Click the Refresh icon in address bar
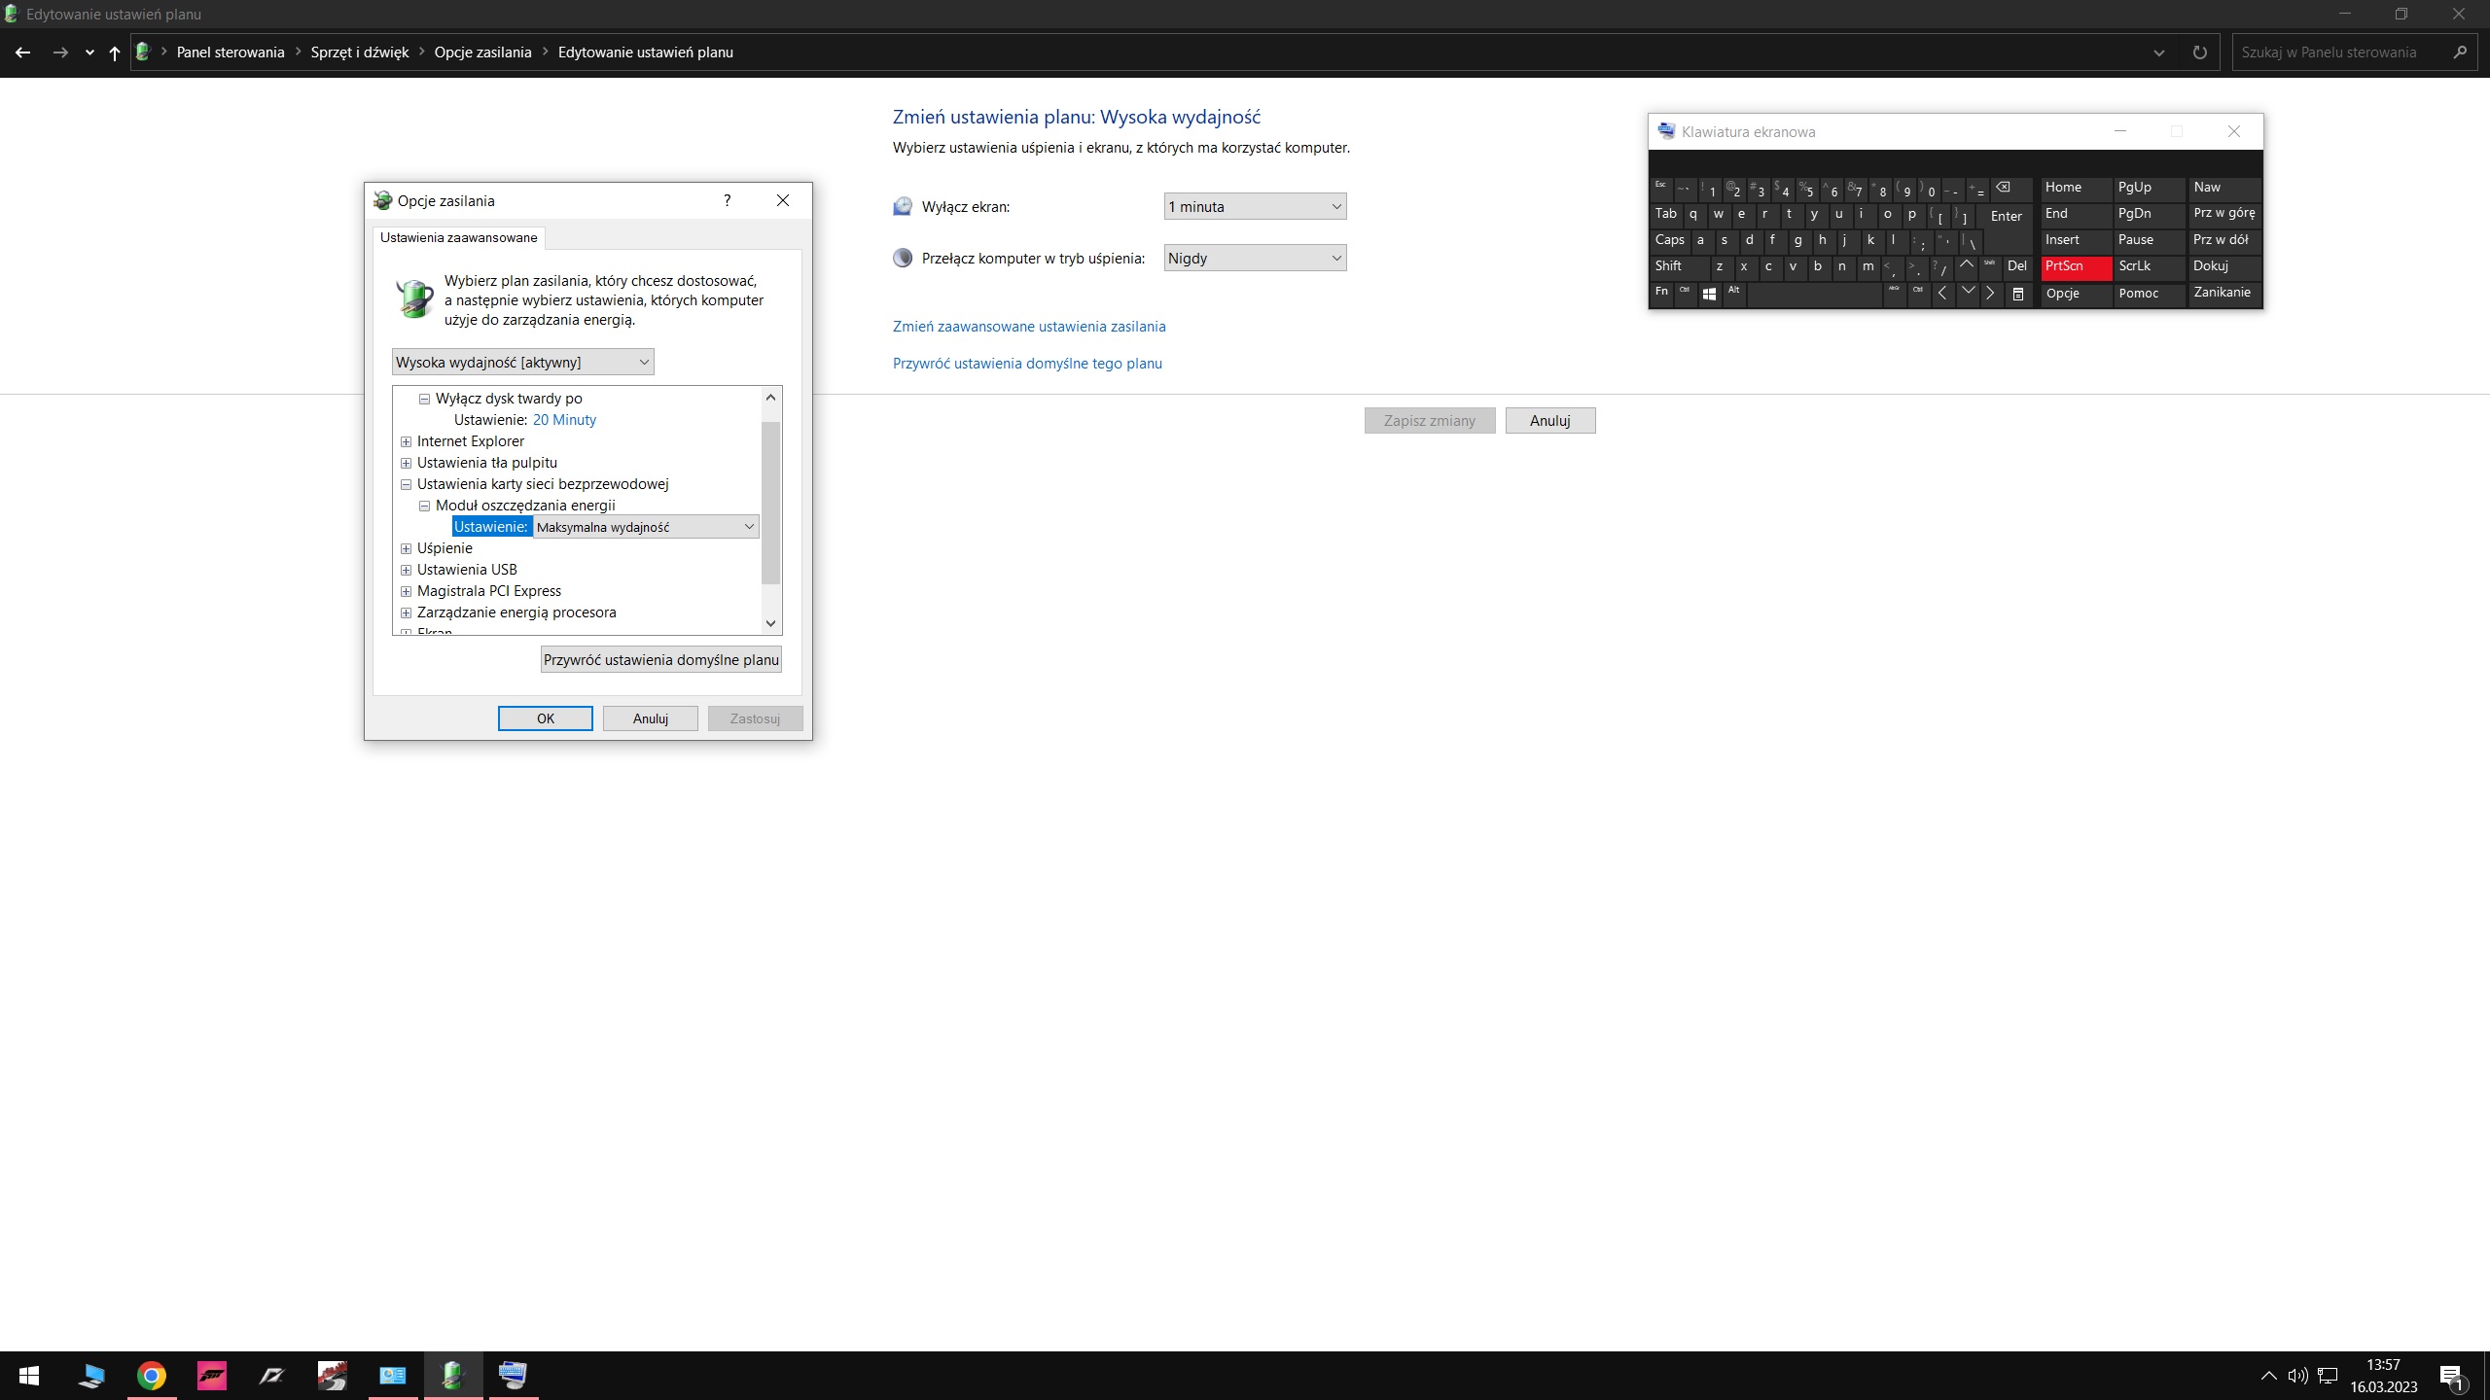 click(2199, 52)
